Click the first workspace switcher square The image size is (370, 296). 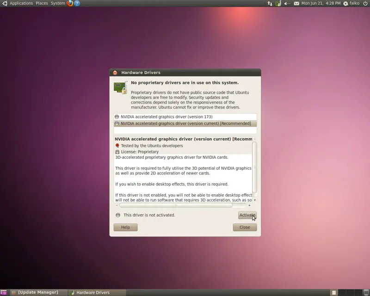334,292
